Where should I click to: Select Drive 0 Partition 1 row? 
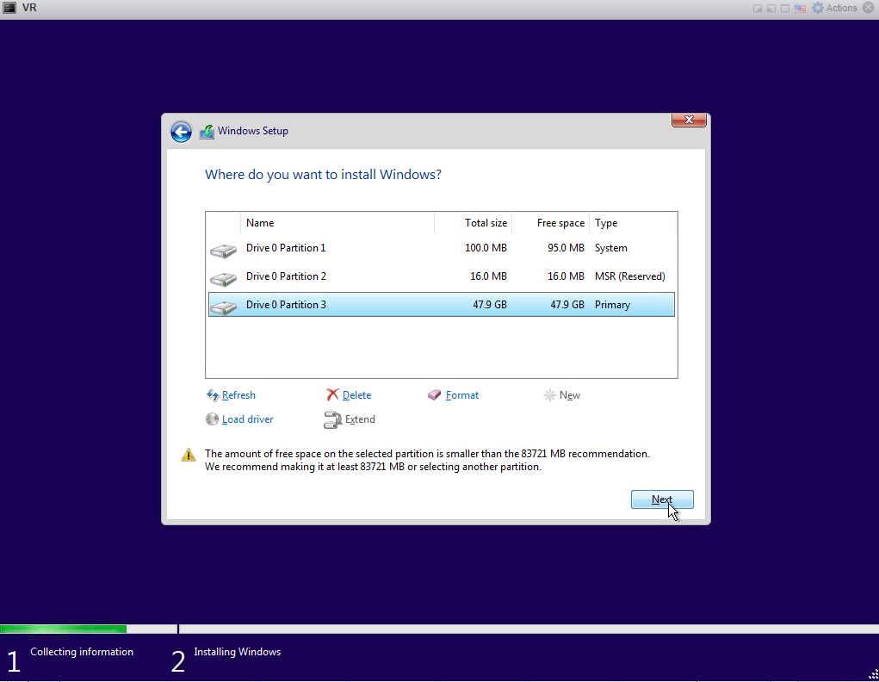[441, 248]
